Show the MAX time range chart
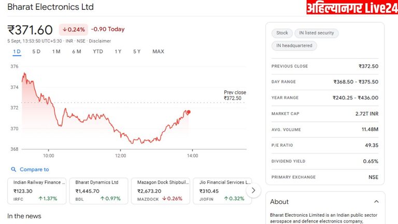The image size is (398, 224). 158,51
